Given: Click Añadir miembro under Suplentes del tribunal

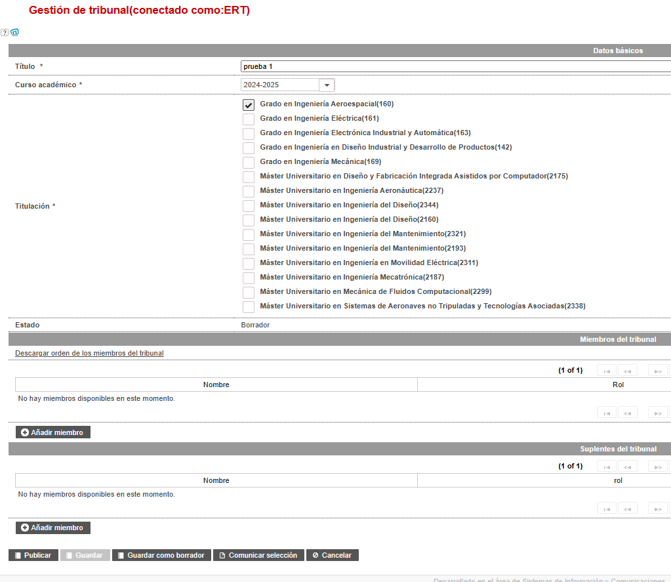Looking at the screenshot, I should coord(53,528).
